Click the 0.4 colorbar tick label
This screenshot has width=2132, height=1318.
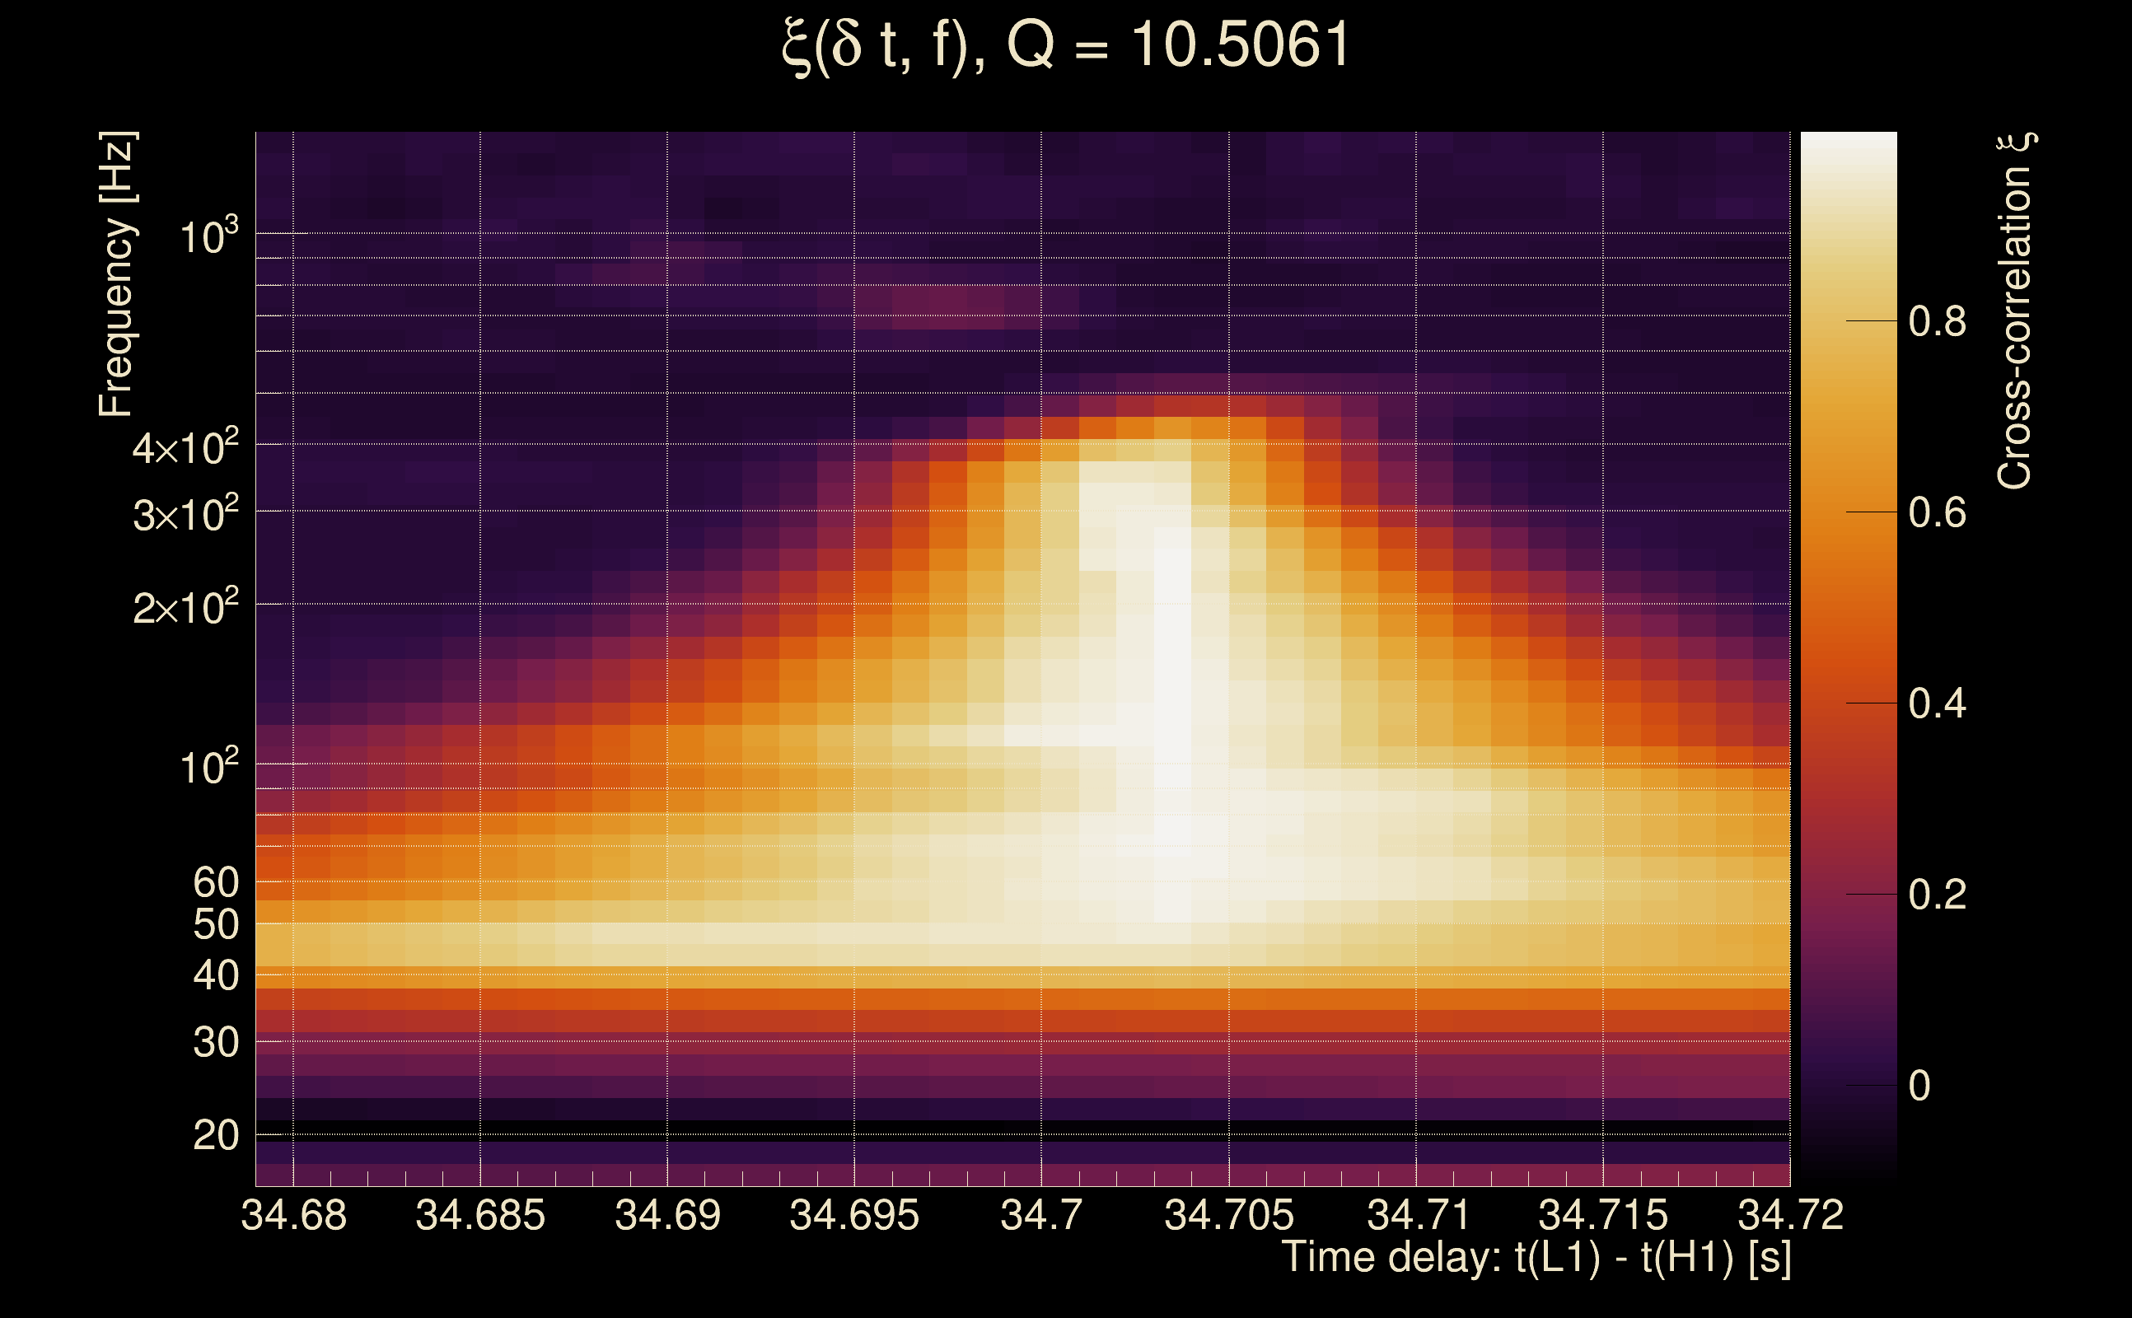[1937, 703]
